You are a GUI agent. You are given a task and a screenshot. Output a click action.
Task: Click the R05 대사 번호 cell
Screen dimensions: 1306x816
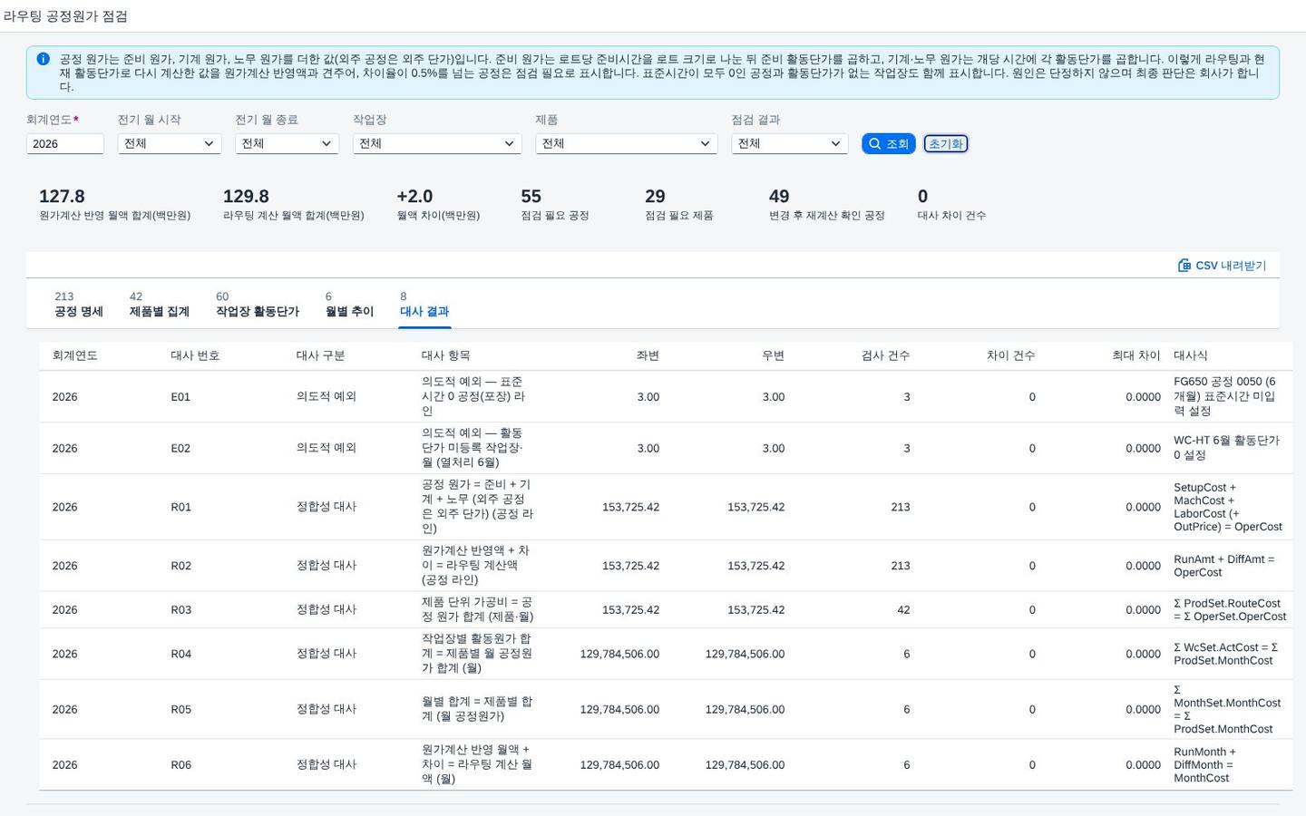pyautogui.click(x=180, y=709)
